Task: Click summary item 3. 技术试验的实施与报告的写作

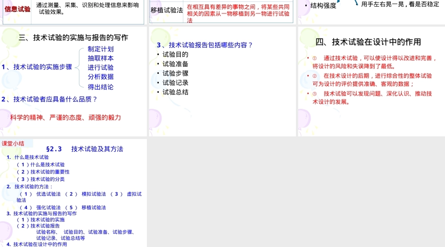Action: click(41, 214)
